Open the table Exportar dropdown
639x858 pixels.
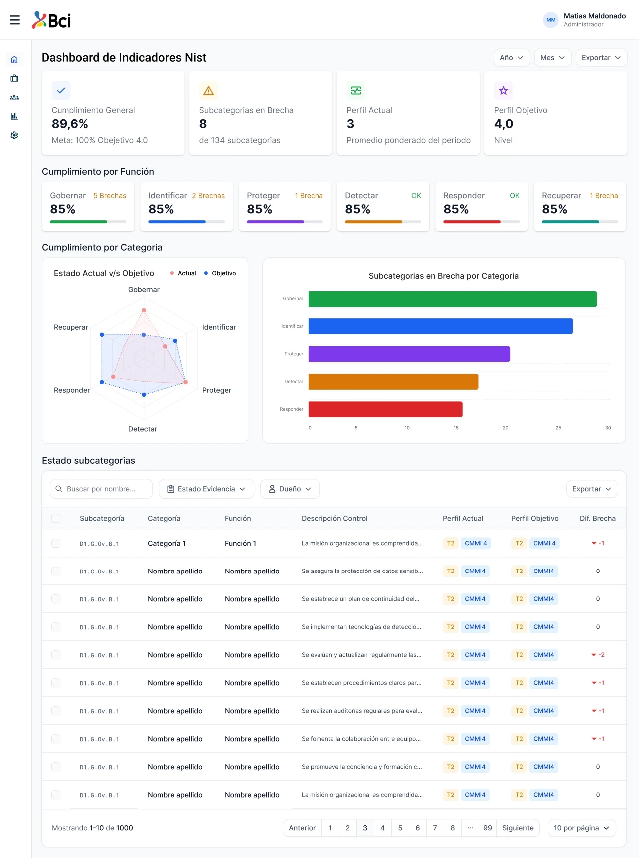[x=592, y=489]
